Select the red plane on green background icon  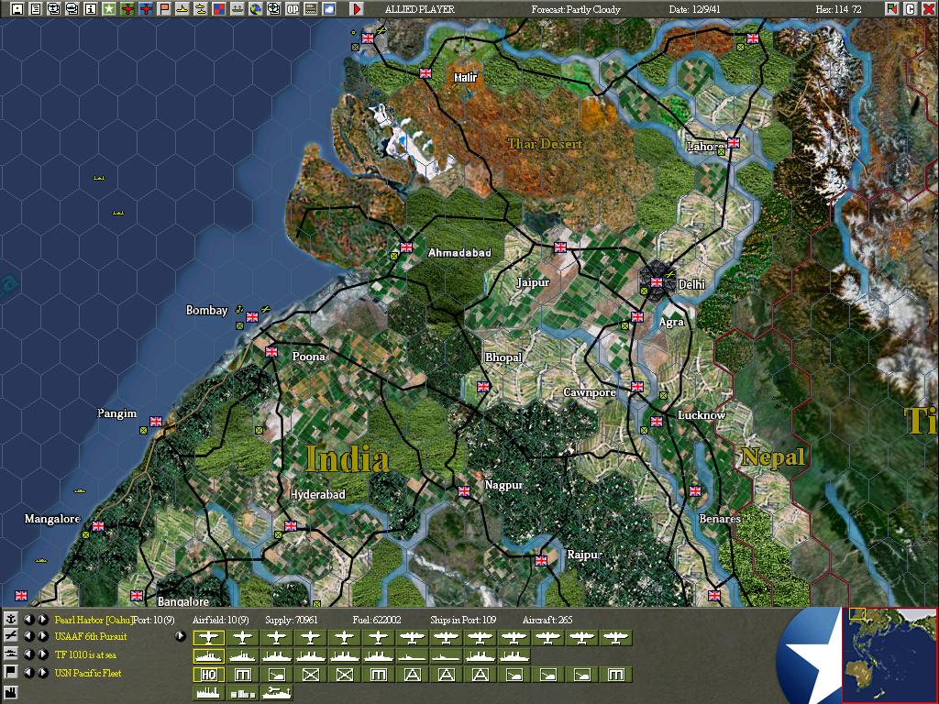[x=127, y=9]
